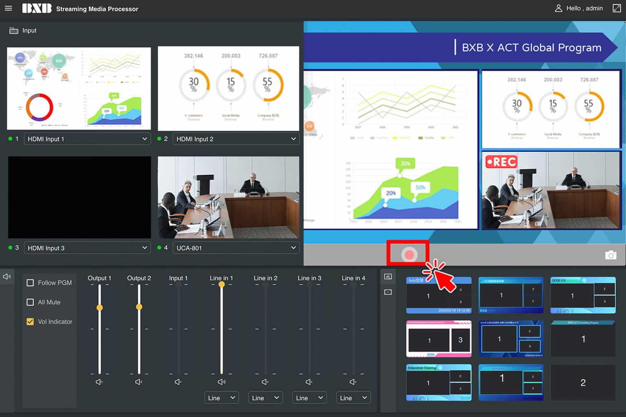
Task: Enable the Follow PGM checkbox
Action: [30, 283]
